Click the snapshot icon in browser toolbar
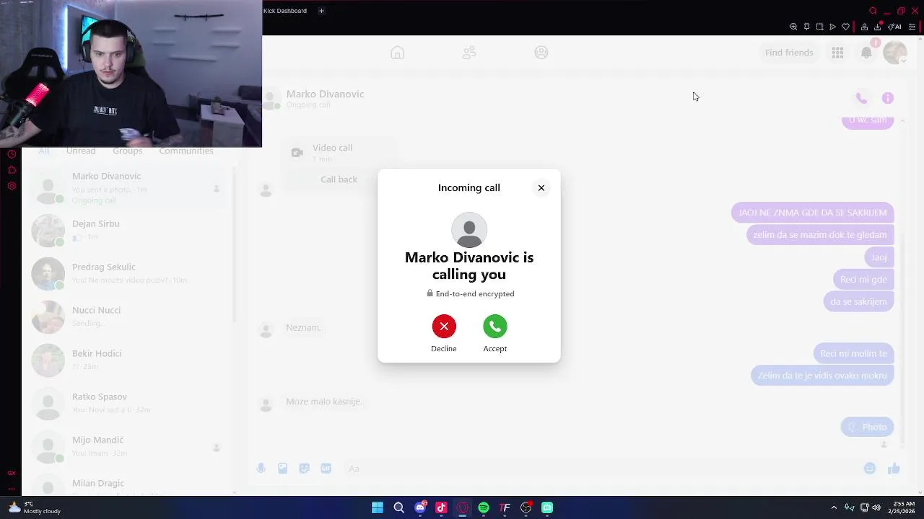 point(819,27)
